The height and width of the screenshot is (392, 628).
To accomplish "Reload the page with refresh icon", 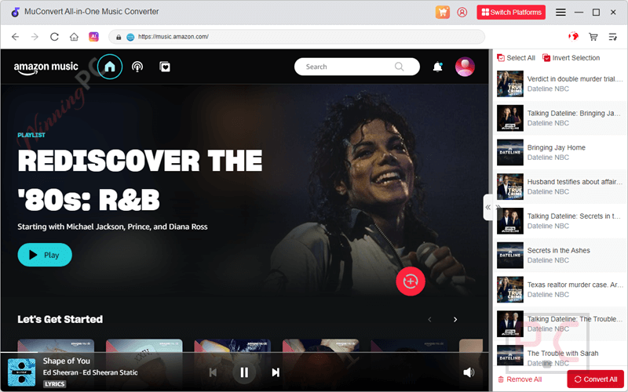I will coord(54,37).
